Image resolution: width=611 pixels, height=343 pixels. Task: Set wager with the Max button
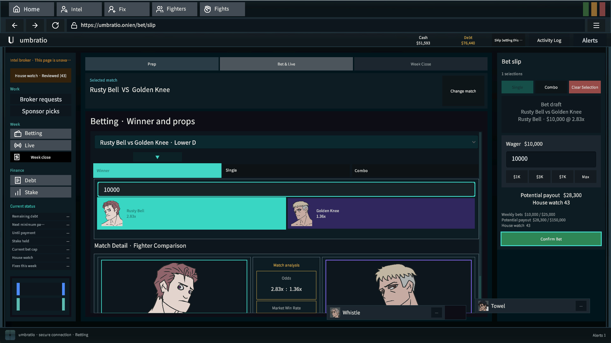coord(586,177)
